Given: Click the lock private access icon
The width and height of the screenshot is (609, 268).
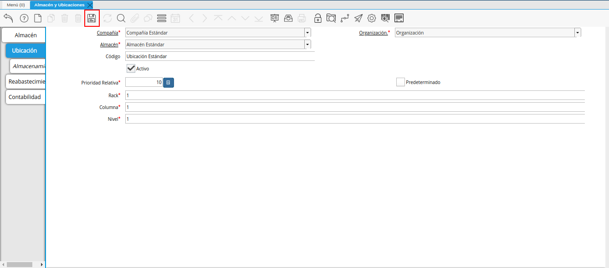Looking at the screenshot, I should pyautogui.click(x=318, y=18).
